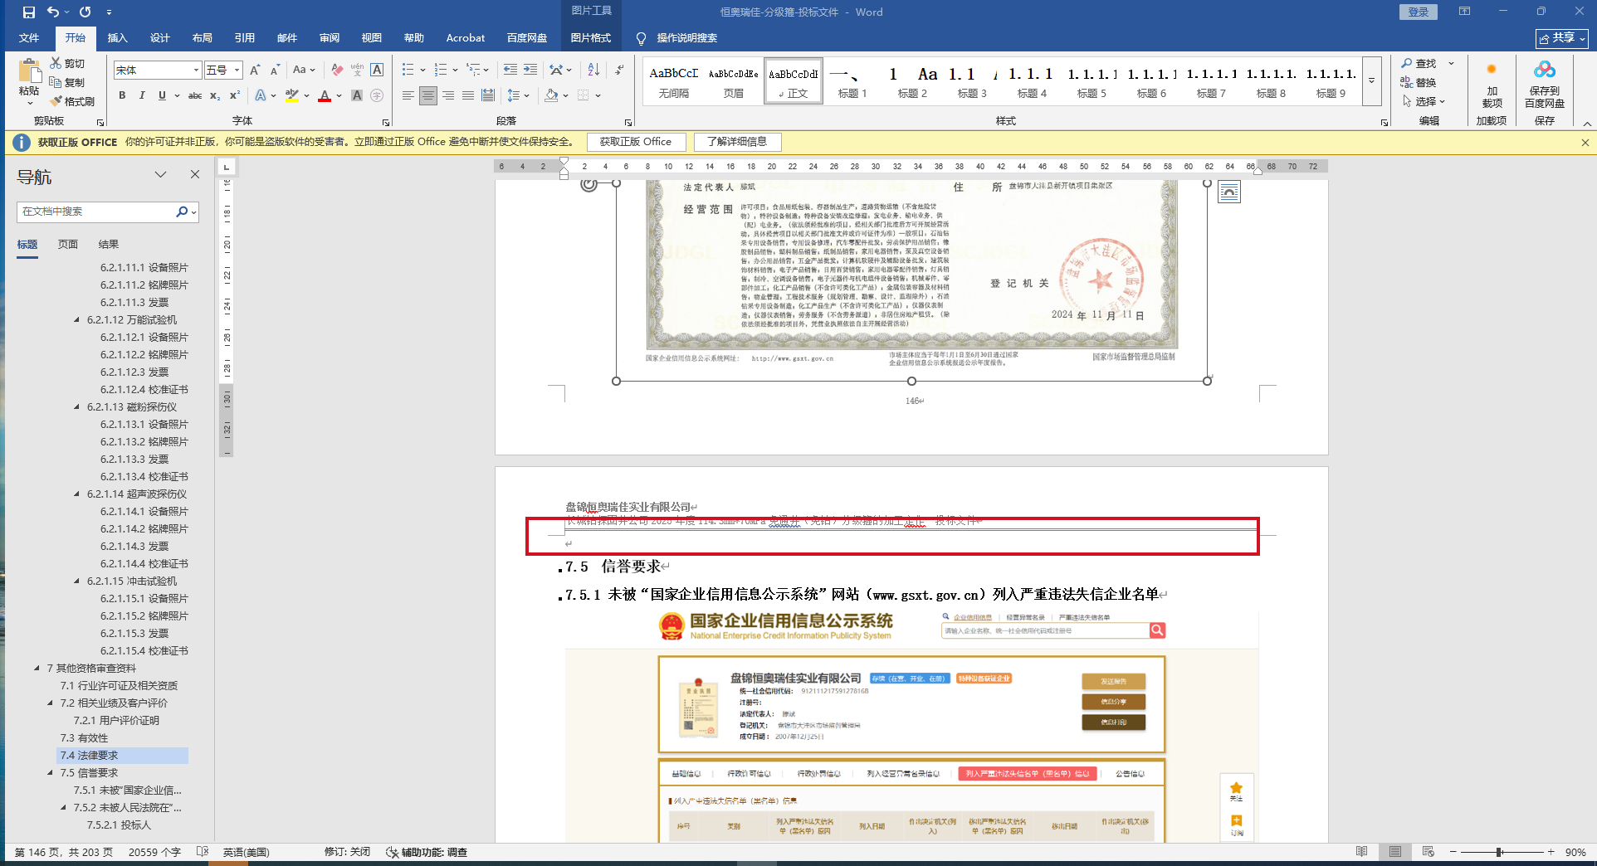
Task: Collapse the 6.2.1.13 磁粉探伤仪 heading
Action: pos(77,407)
